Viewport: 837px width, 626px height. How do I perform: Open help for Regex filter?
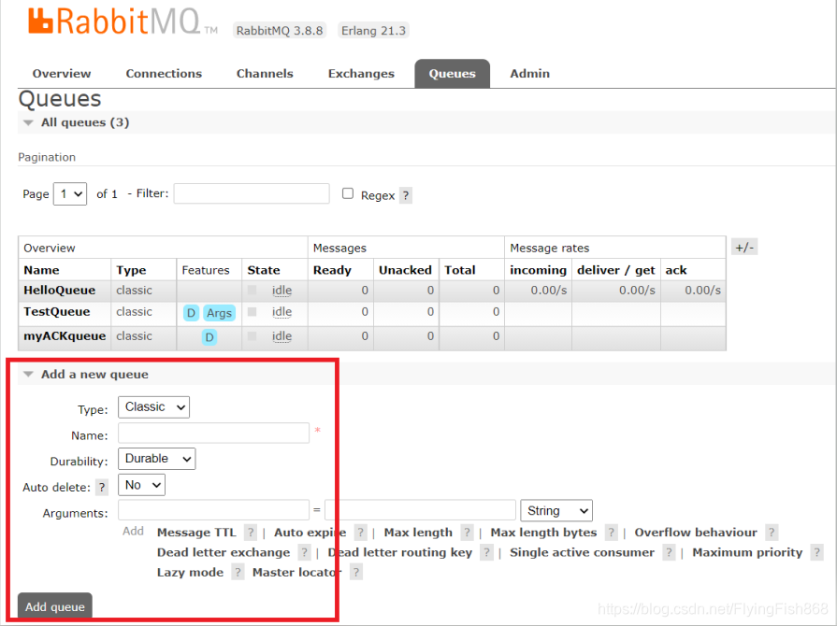tap(406, 195)
